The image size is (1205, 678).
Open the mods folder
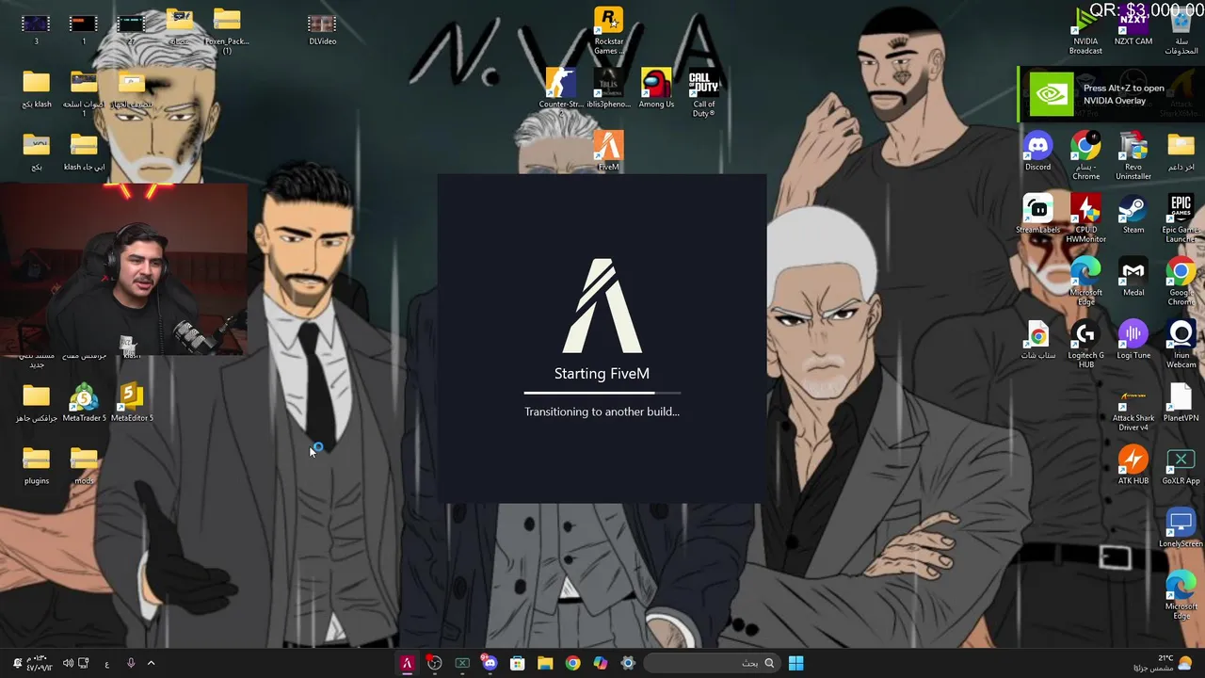[84, 465]
